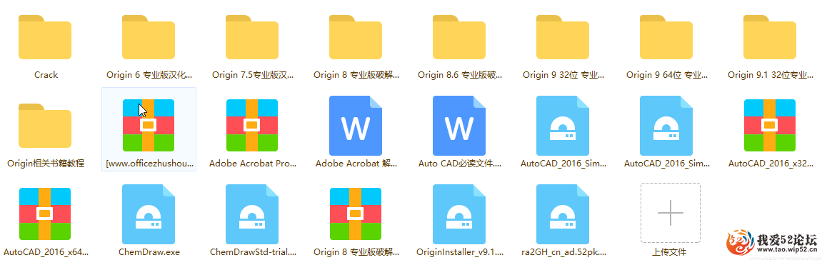Open the Origin 9 32位 专业 folder

point(563,37)
